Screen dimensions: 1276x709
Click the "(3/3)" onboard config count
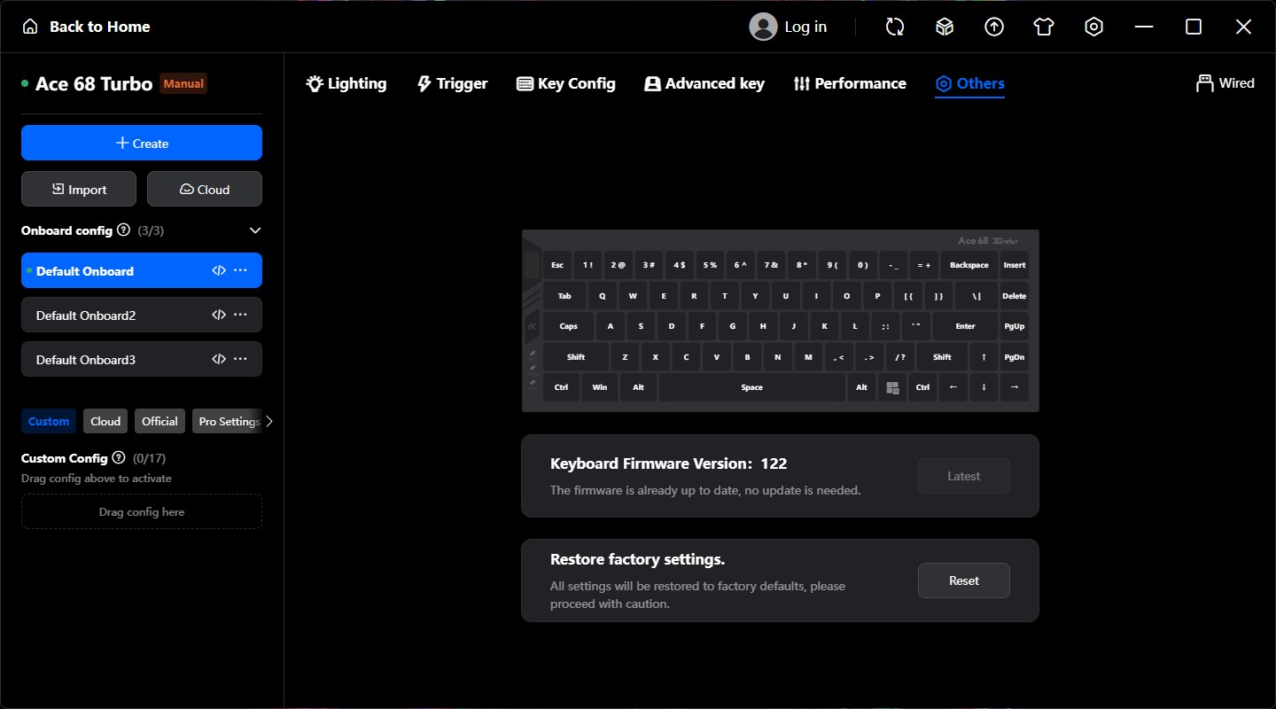click(151, 230)
